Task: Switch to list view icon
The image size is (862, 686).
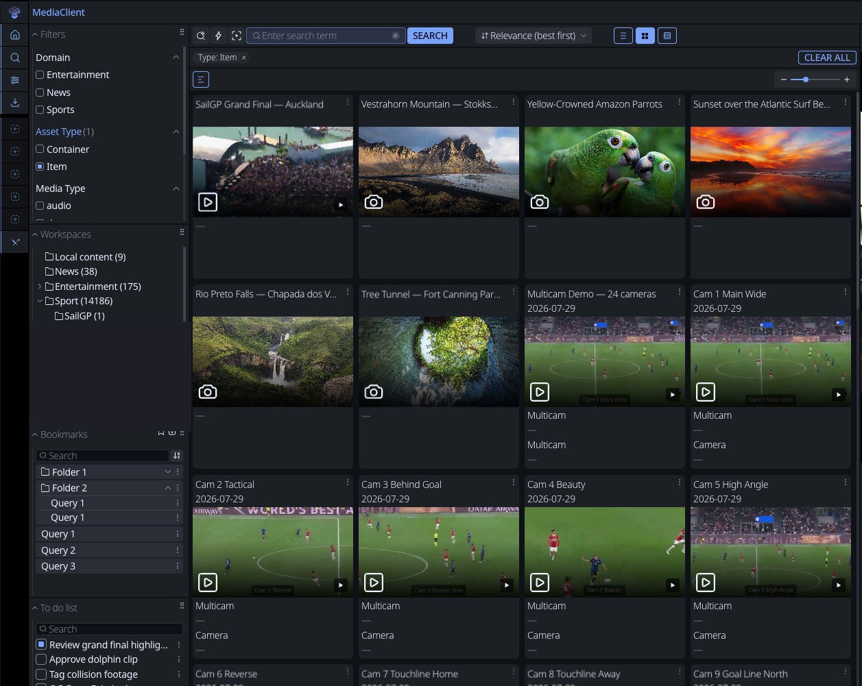Action: click(623, 36)
